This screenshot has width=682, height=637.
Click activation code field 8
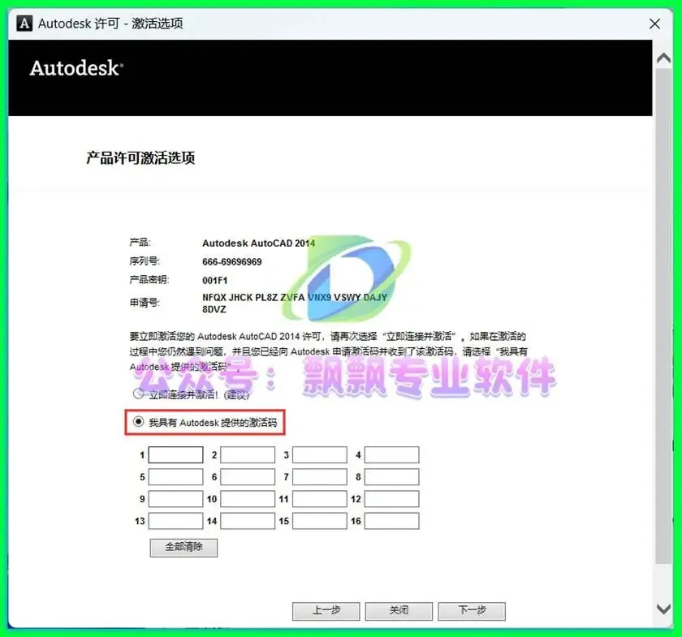point(391,477)
